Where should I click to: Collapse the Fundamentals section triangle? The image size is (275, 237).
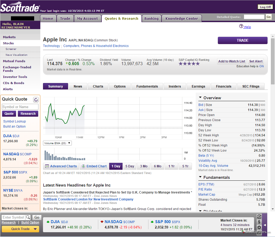tap(200, 177)
